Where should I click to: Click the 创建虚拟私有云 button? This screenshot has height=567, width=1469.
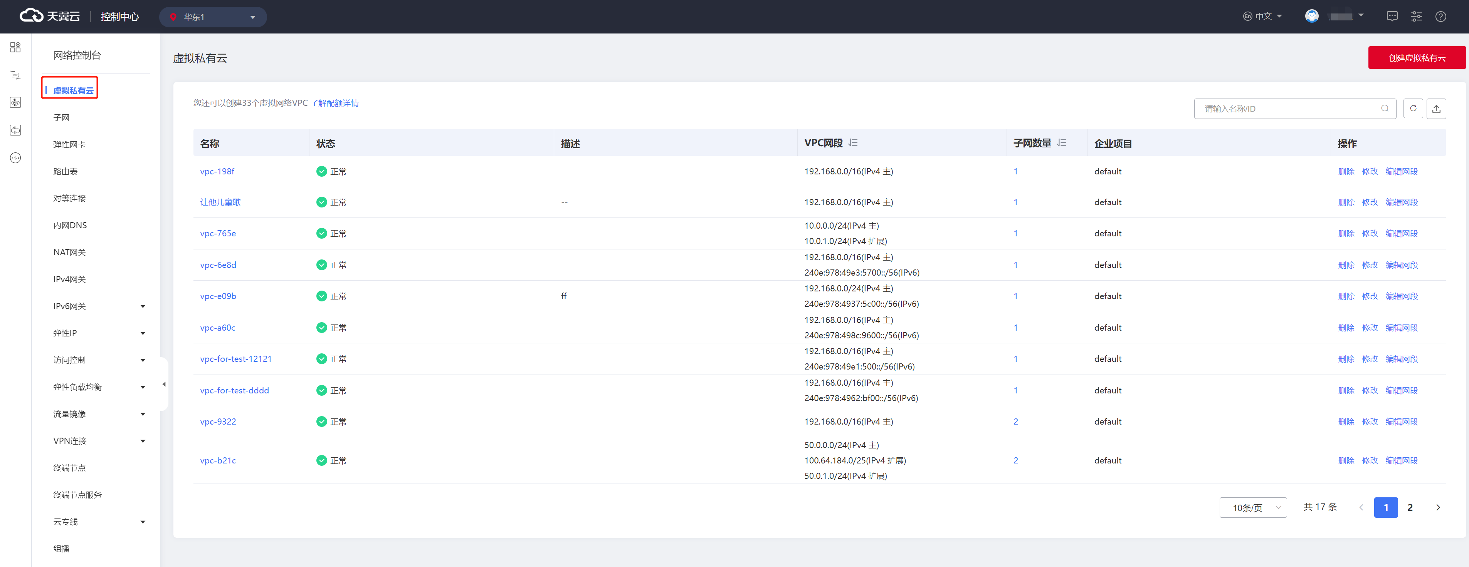click(x=1417, y=58)
